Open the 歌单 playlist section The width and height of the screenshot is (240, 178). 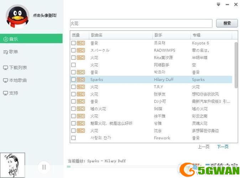(x=11, y=52)
